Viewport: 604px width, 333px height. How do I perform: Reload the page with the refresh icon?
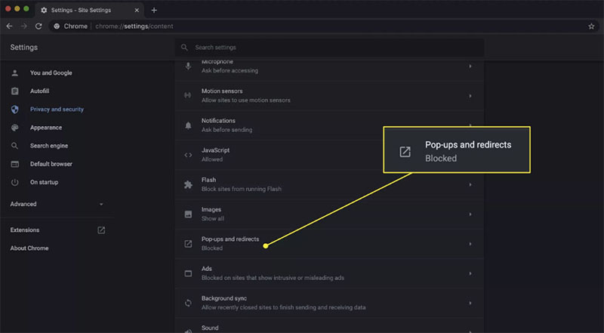[x=40, y=26]
